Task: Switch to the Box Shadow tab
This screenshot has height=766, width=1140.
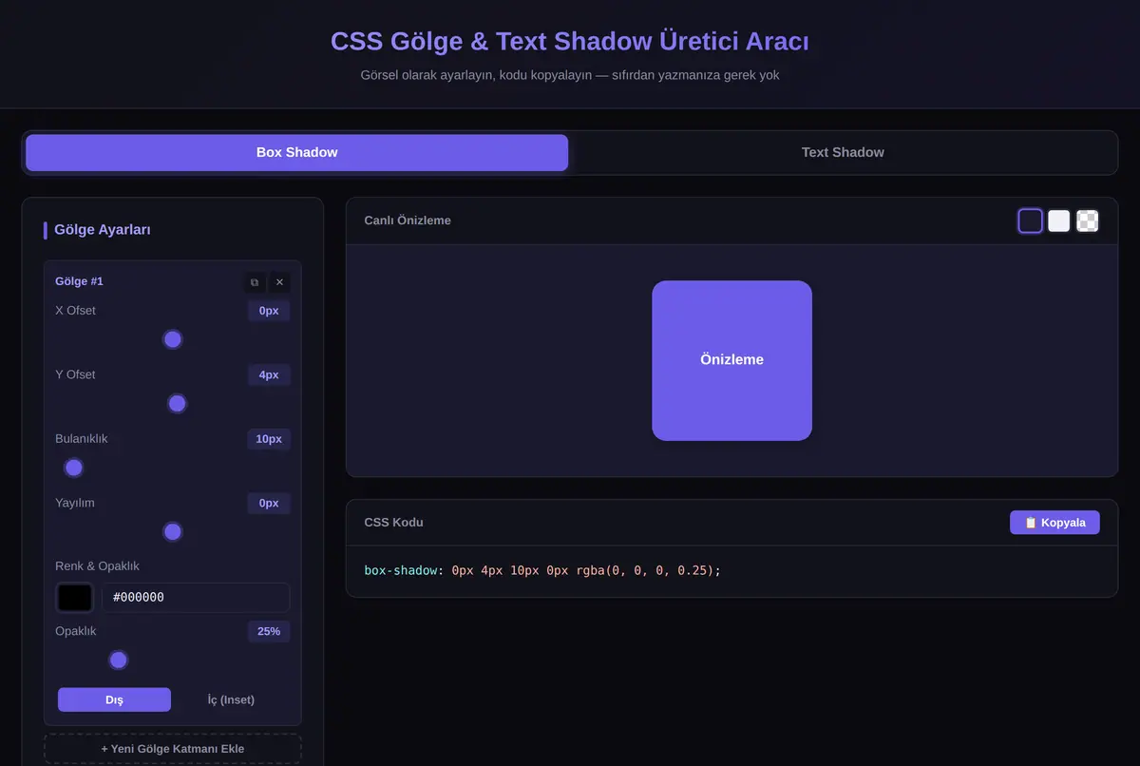Action: point(296,152)
